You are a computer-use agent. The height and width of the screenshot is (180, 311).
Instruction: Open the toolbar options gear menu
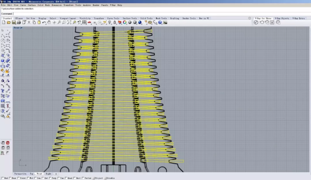tap(249, 18)
